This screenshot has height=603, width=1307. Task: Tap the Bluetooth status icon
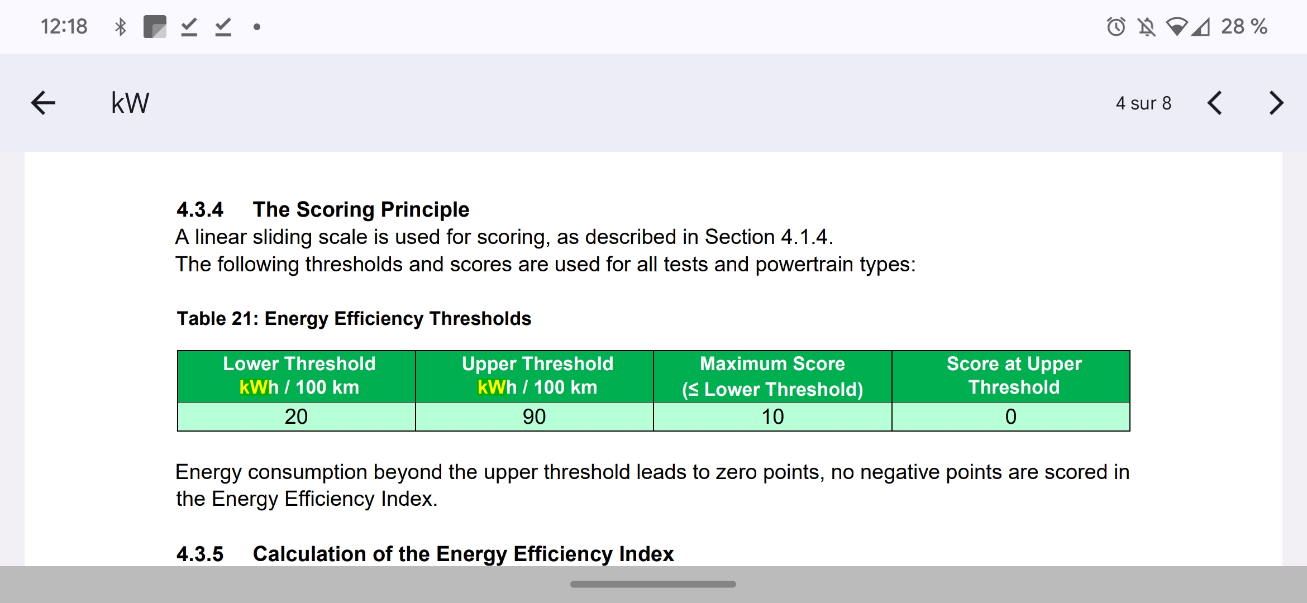[x=120, y=26]
